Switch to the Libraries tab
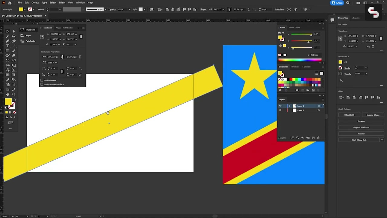The image size is (387, 218). point(356,18)
